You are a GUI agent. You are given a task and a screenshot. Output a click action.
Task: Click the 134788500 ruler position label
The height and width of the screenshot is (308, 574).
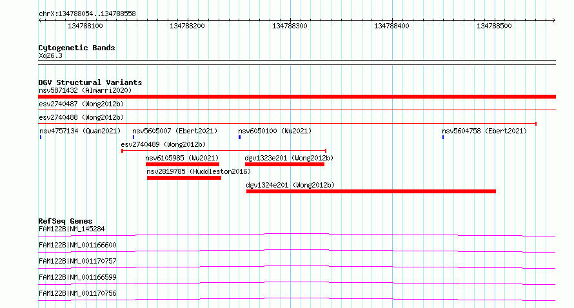click(494, 26)
